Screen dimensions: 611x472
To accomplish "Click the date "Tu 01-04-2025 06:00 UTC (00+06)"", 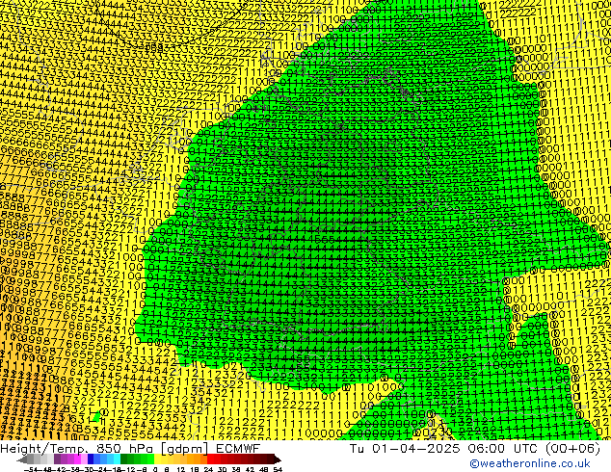I will tap(474, 448).
